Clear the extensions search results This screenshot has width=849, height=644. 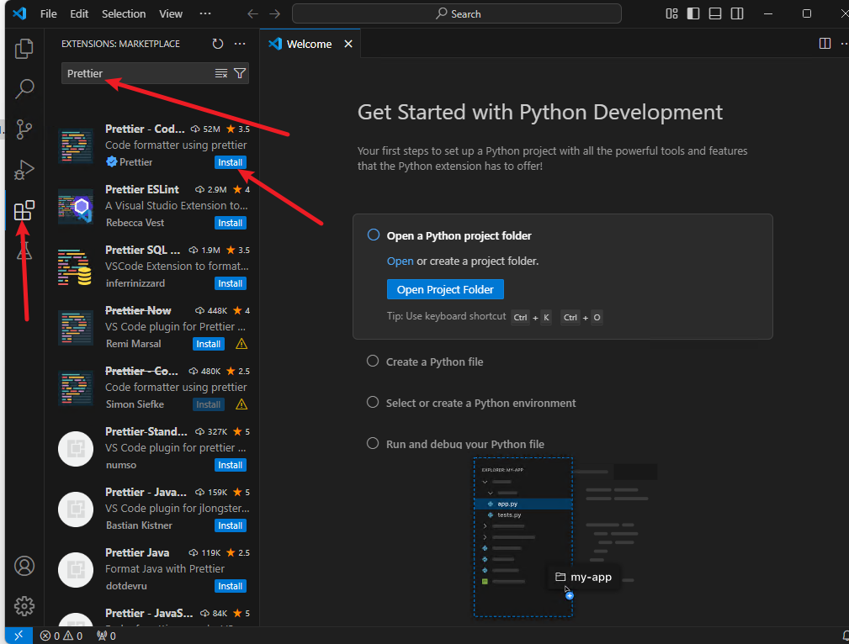tap(221, 74)
